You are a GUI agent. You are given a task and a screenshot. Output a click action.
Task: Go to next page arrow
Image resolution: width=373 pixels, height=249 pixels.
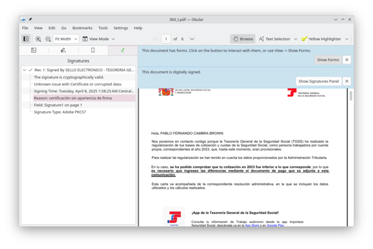(x=192, y=39)
